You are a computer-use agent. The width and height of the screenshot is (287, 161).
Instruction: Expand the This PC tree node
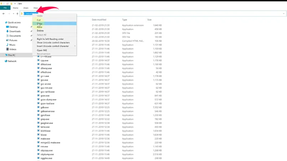click(2, 55)
